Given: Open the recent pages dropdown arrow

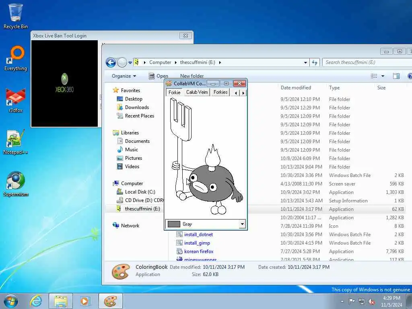Looking at the screenshot, I should (x=130, y=62).
